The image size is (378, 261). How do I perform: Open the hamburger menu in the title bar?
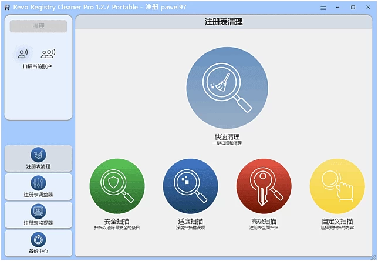coord(323,7)
